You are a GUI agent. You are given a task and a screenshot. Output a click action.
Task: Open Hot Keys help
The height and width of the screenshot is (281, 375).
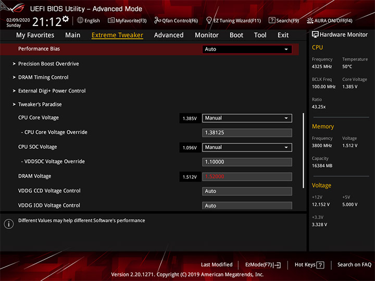[309, 265]
